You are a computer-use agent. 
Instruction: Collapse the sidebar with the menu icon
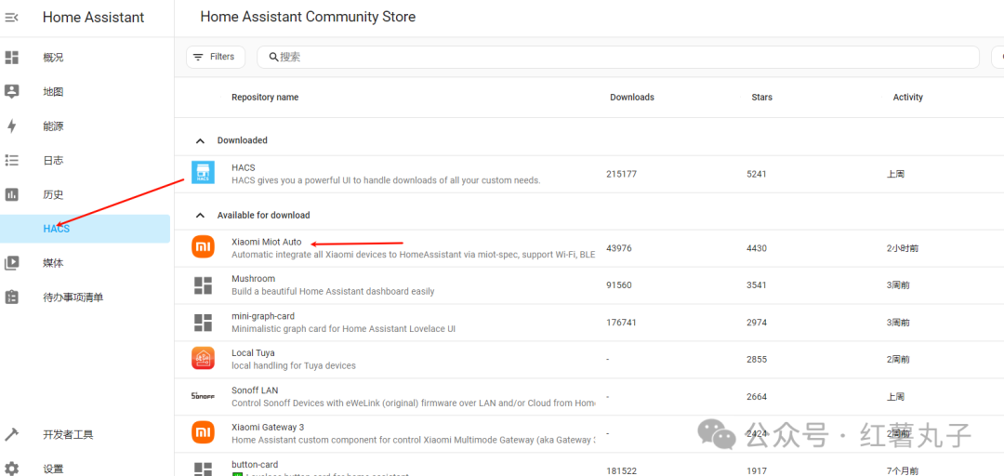11,18
